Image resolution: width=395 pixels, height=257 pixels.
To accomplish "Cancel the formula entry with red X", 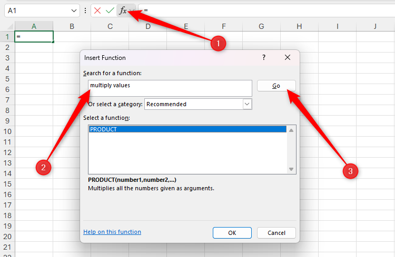I will click(97, 11).
